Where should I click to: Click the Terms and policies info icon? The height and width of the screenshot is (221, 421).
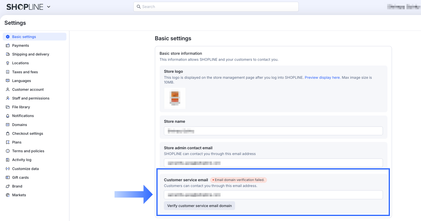point(8,151)
